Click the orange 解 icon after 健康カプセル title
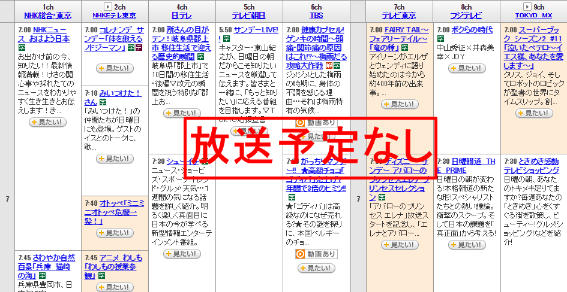Viewport: 567px width, 292px height. (x=329, y=66)
